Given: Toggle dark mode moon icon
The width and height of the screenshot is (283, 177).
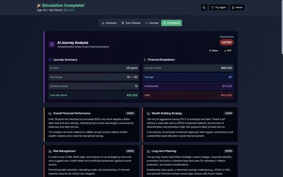Looking at the screenshot, I should click(204, 7).
